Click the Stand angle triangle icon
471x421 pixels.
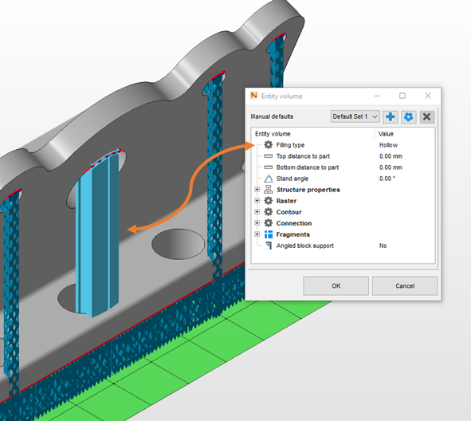[x=269, y=179]
